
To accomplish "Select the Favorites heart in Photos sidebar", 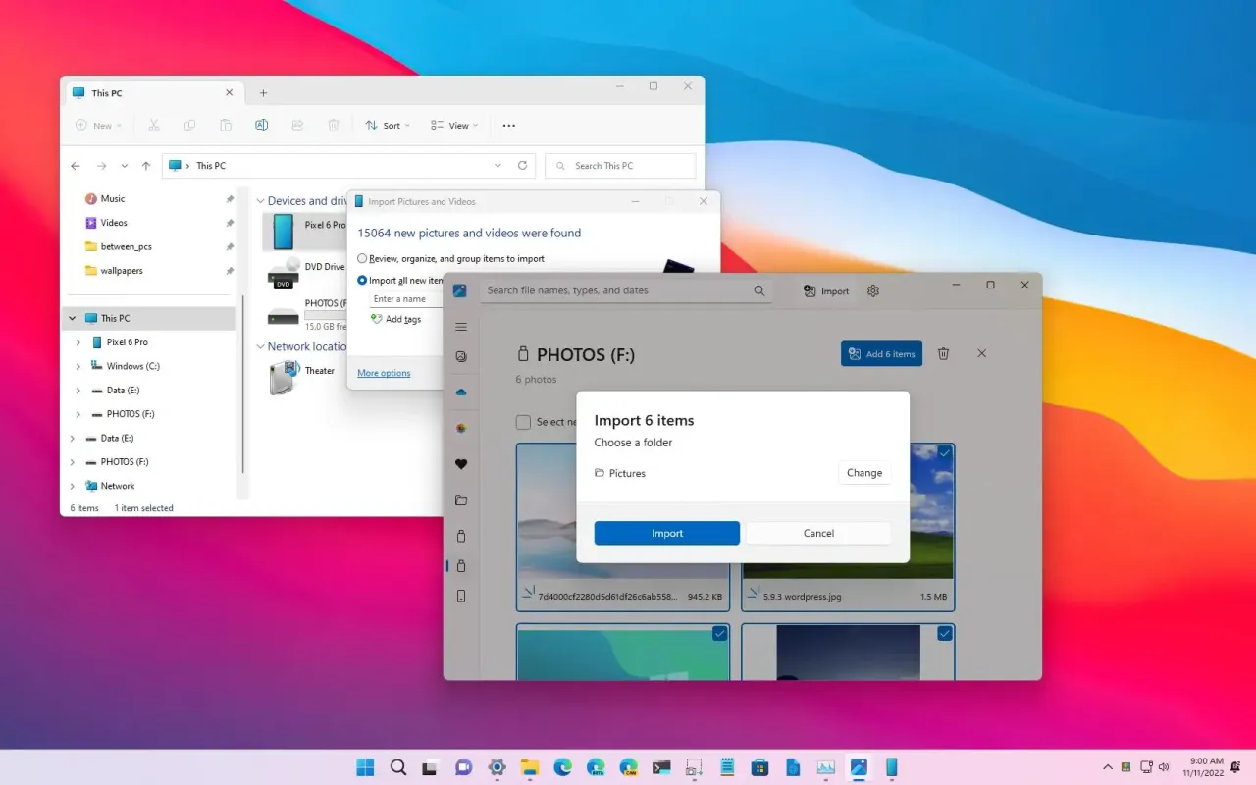I will click(461, 464).
